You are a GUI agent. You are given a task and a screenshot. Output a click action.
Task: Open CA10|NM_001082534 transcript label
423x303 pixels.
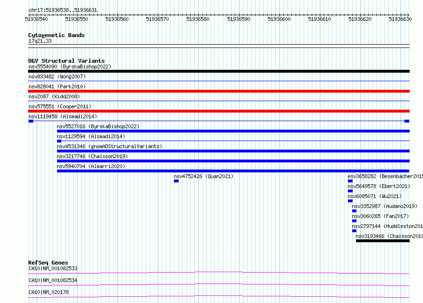point(53,280)
